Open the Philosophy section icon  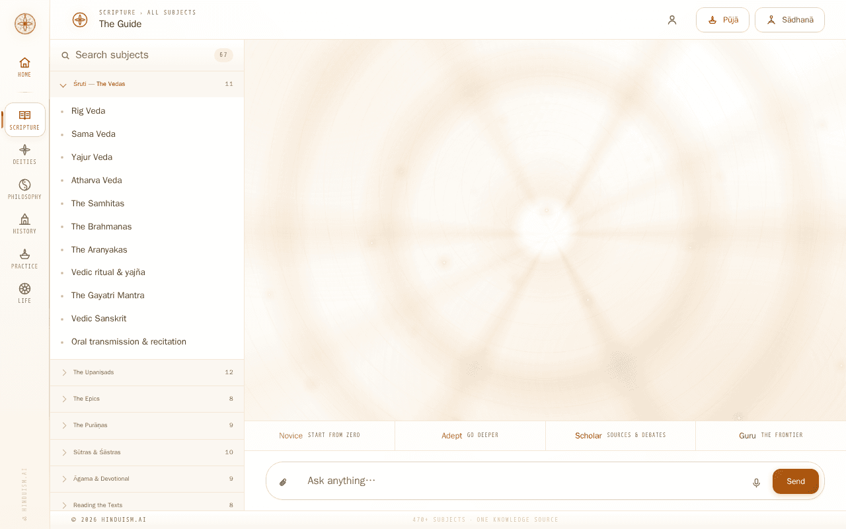[x=24, y=189]
